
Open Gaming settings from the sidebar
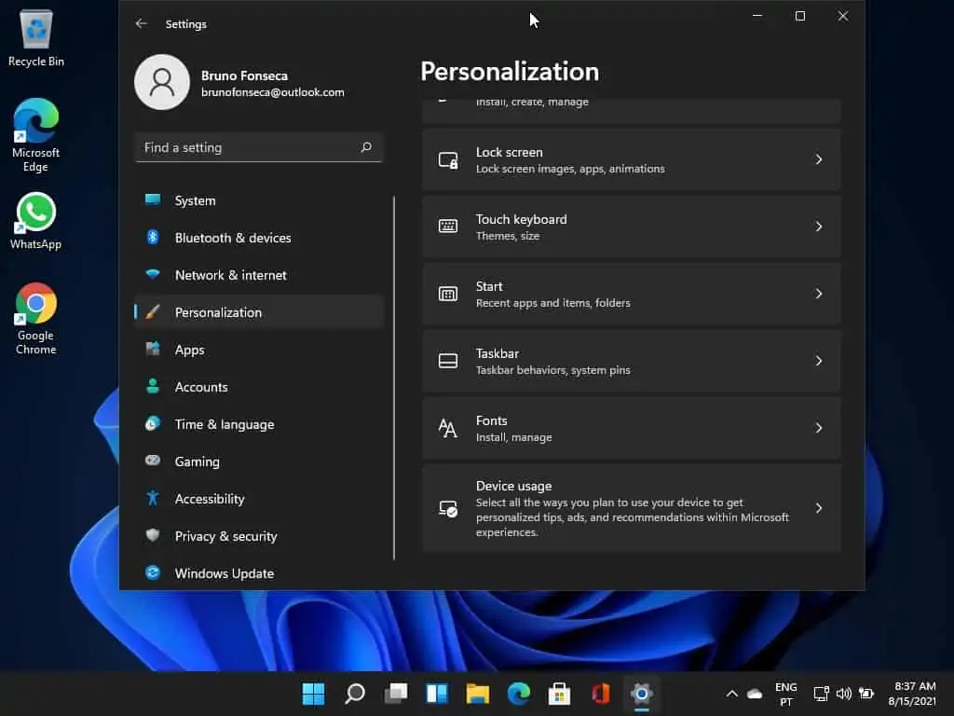point(197,461)
